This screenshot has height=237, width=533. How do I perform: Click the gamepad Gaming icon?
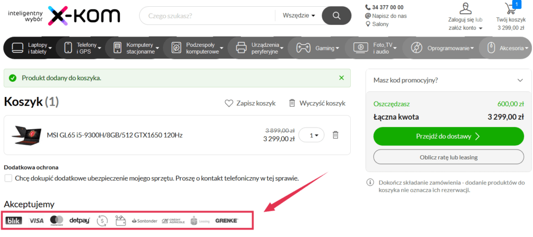coord(303,48)
